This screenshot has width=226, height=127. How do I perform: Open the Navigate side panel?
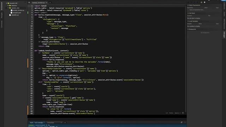coord(1,15)
